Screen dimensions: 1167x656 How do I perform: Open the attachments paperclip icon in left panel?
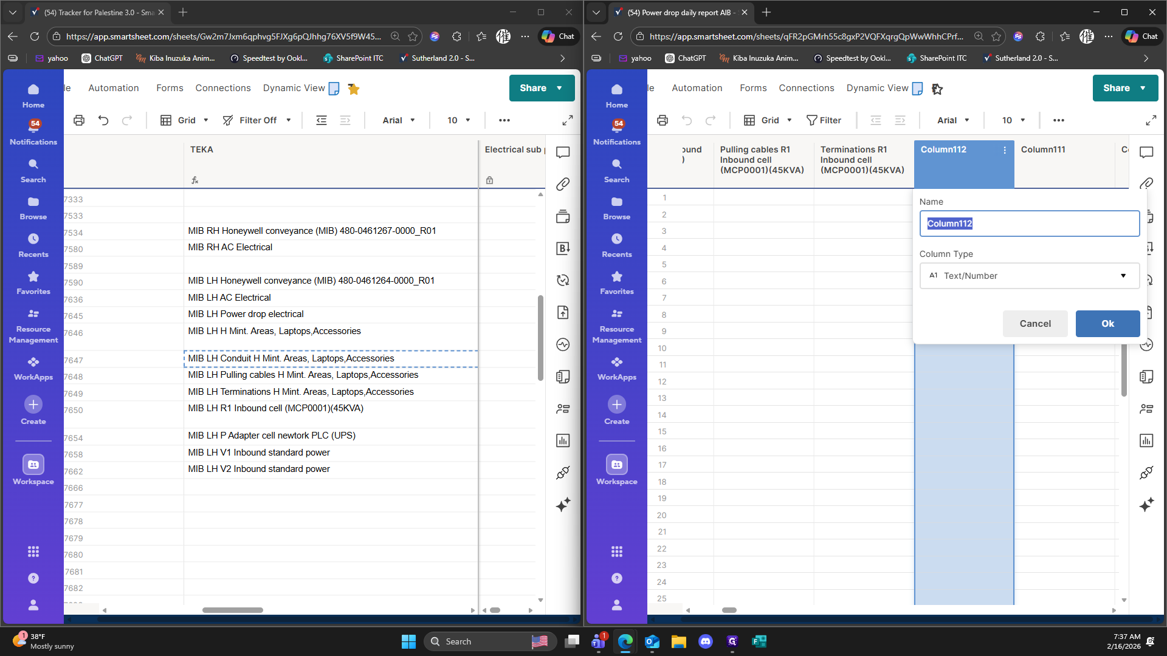tap(563, 184)
